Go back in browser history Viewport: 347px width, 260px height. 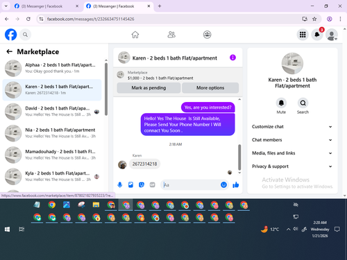tap(7, 19)
